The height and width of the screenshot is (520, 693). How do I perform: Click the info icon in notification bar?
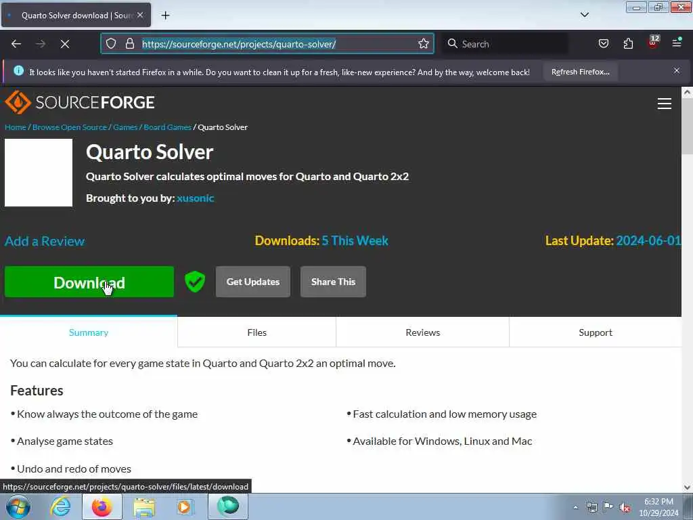pyautogui.click(x=18, y=70)
